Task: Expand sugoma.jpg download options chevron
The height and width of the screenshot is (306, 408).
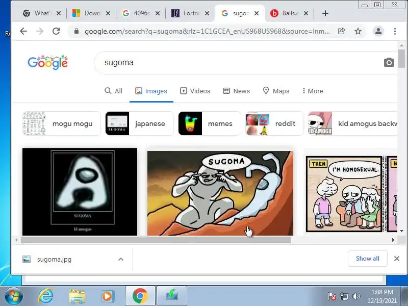Action: (121, 259)
